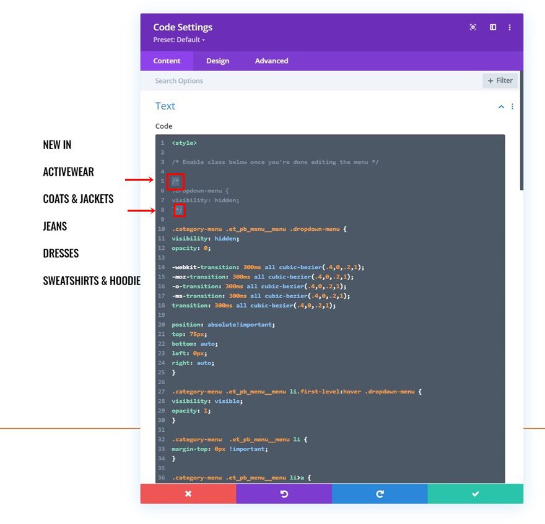The image size is (545, 524).
Task: Select the COATS & JACKETS menu link
Action: pyautogui.click(x=78, y=198)
